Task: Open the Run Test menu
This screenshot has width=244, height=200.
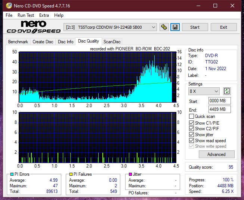Action: [x=26, y=15]
